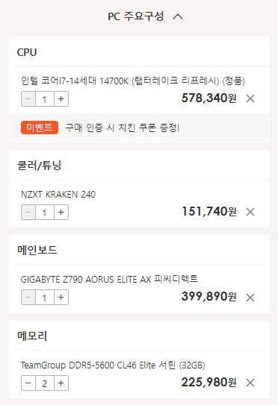Increase GIGABYTE Z790 motherboard quantity
The height and width of the screenshot is (405, 278).
[x=61, y=298]
